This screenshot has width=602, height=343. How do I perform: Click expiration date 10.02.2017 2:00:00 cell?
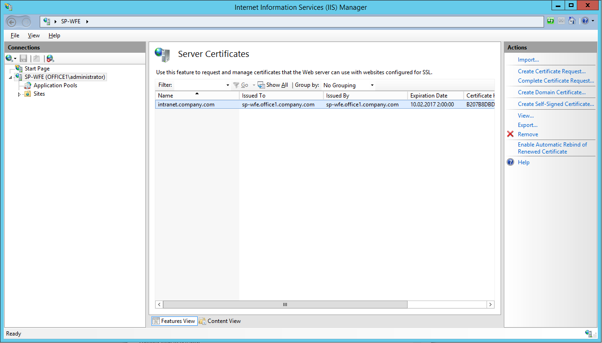(x=432, y=105)
